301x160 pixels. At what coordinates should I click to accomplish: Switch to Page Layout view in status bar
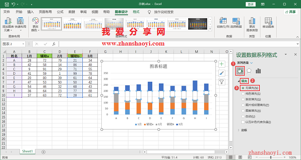(x=240, y=157)
